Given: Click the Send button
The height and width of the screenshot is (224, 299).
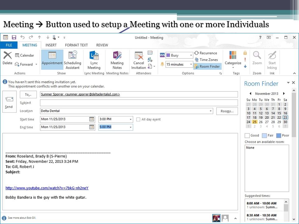Looking at the screenshot, I should coord(9,102).
